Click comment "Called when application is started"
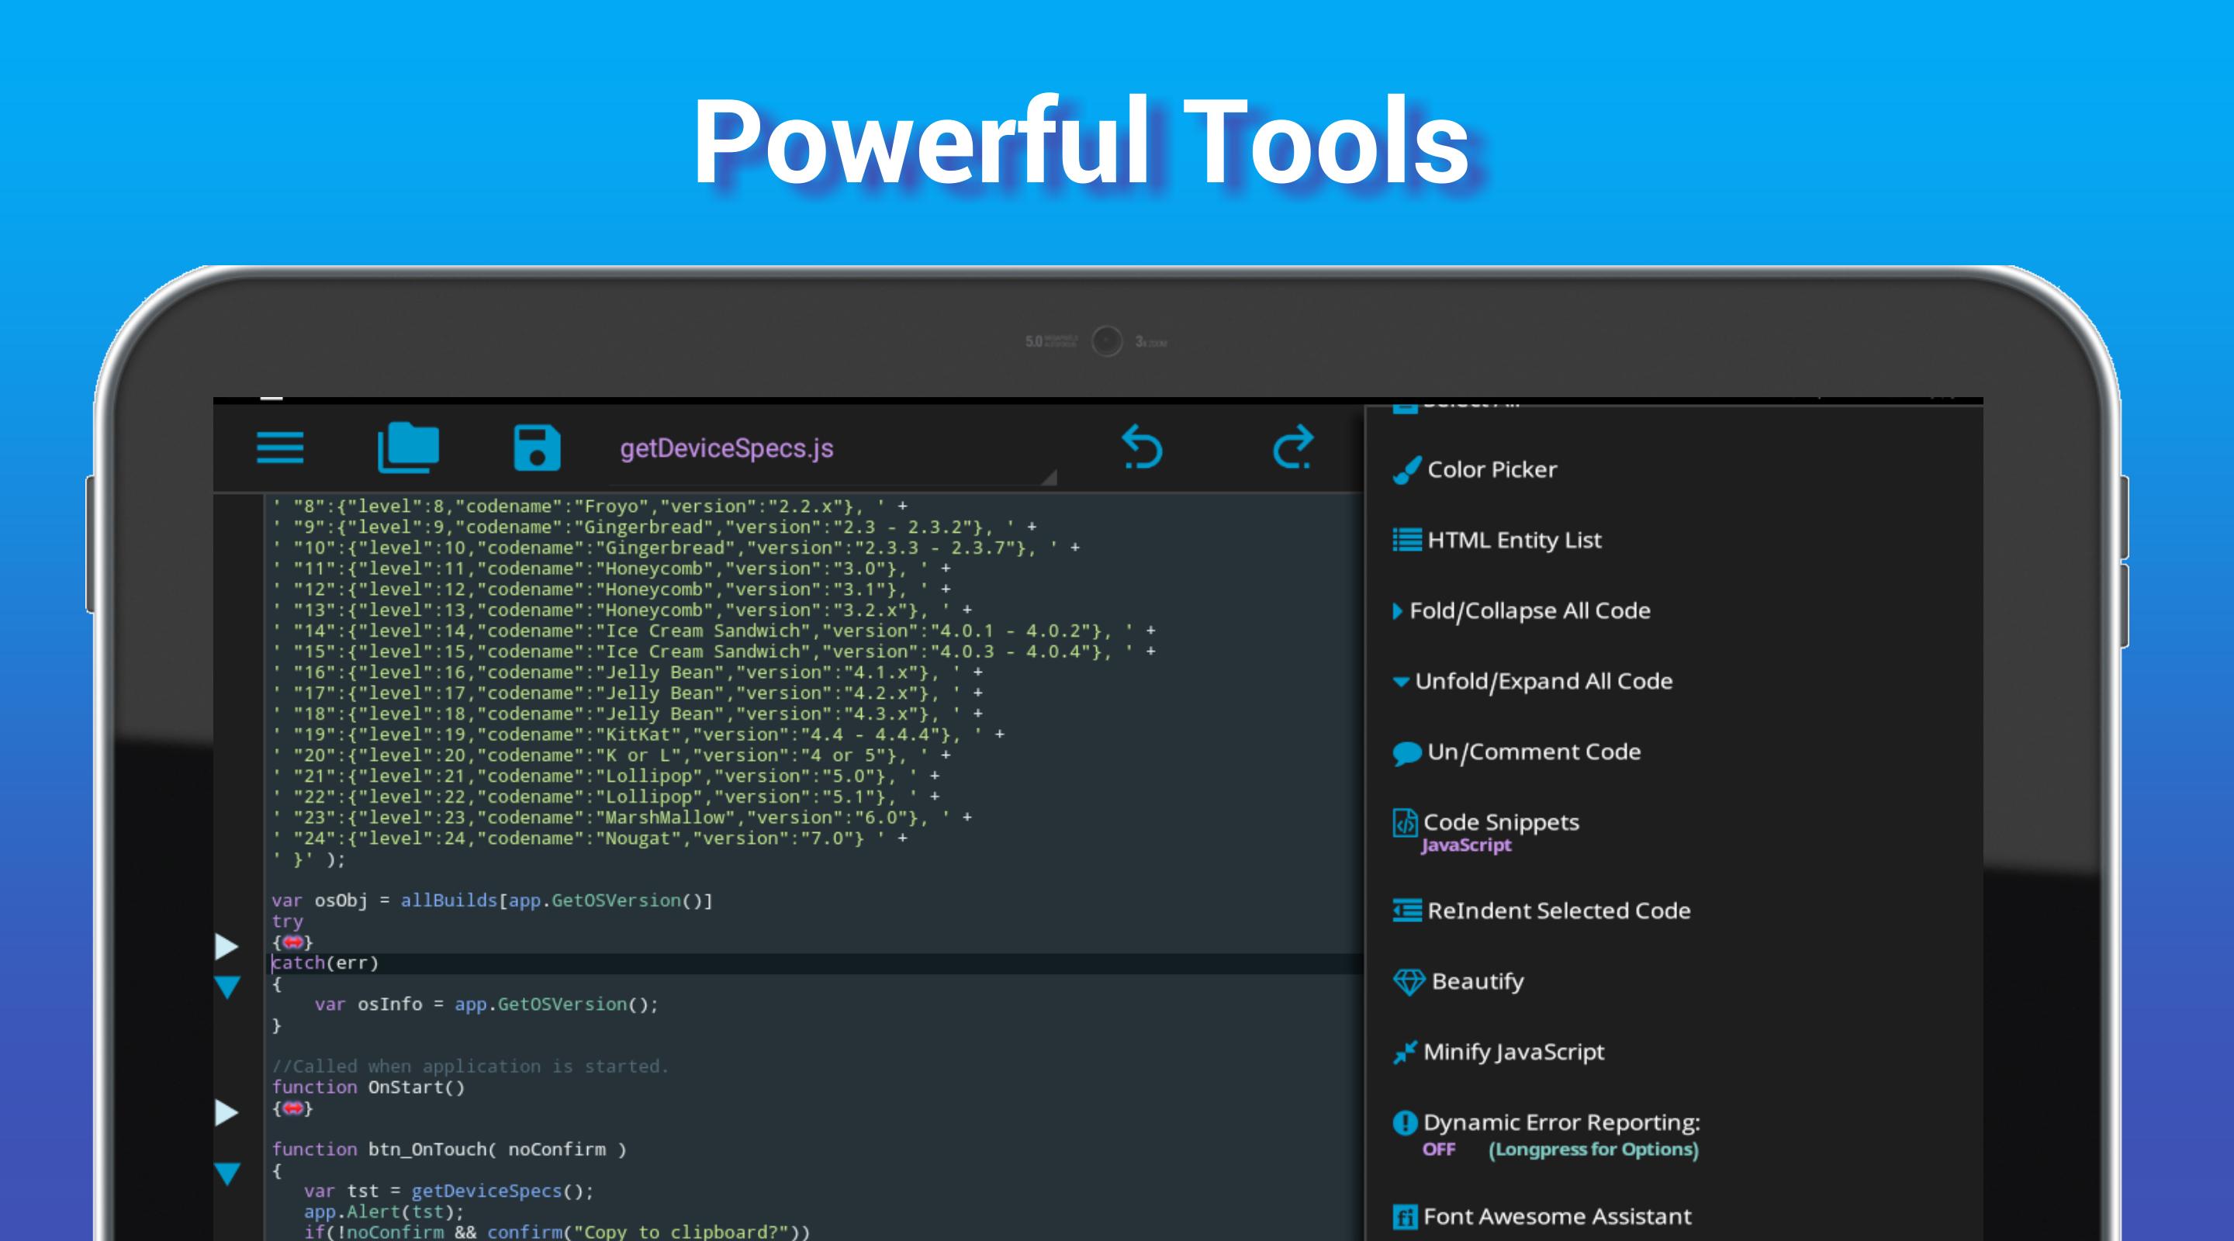This screenshot has width=2234, height=1241. (x=470, y=1066)
